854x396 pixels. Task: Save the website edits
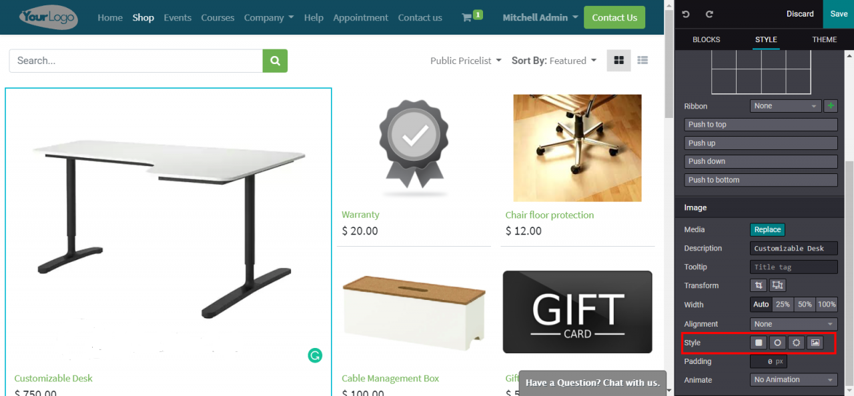point(839,14)
